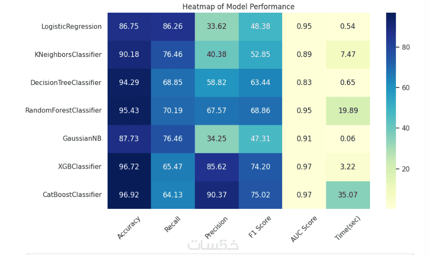The width and height of the screenshot is (427, 255).
Task: Click the LogisticRegression row label
Action: point(71,27)
